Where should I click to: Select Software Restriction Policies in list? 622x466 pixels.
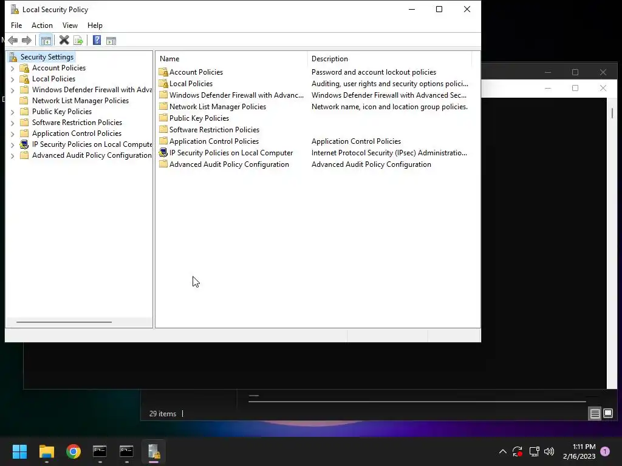click(214, 130)
